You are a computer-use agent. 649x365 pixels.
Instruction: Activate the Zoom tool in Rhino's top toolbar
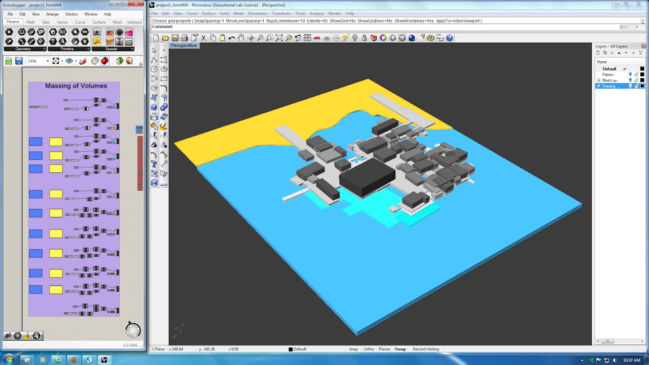tap(260, 38)
